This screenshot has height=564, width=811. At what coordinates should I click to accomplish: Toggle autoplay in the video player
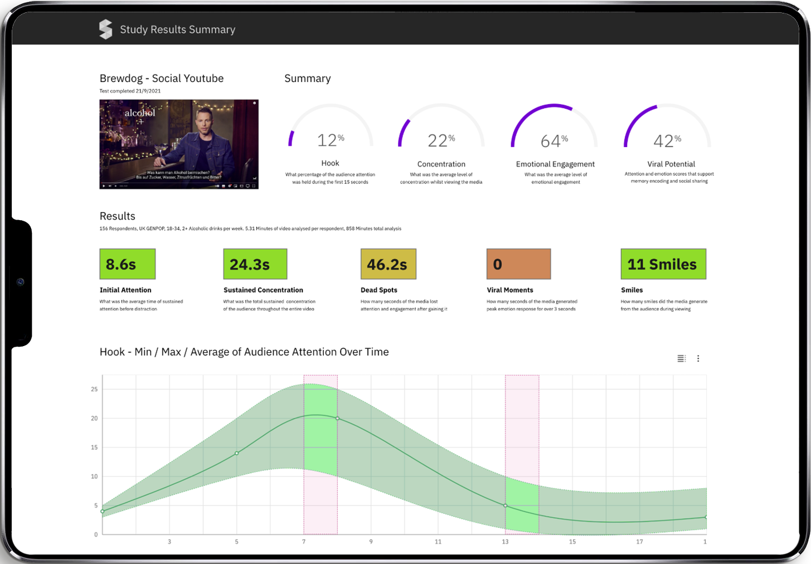217,186
